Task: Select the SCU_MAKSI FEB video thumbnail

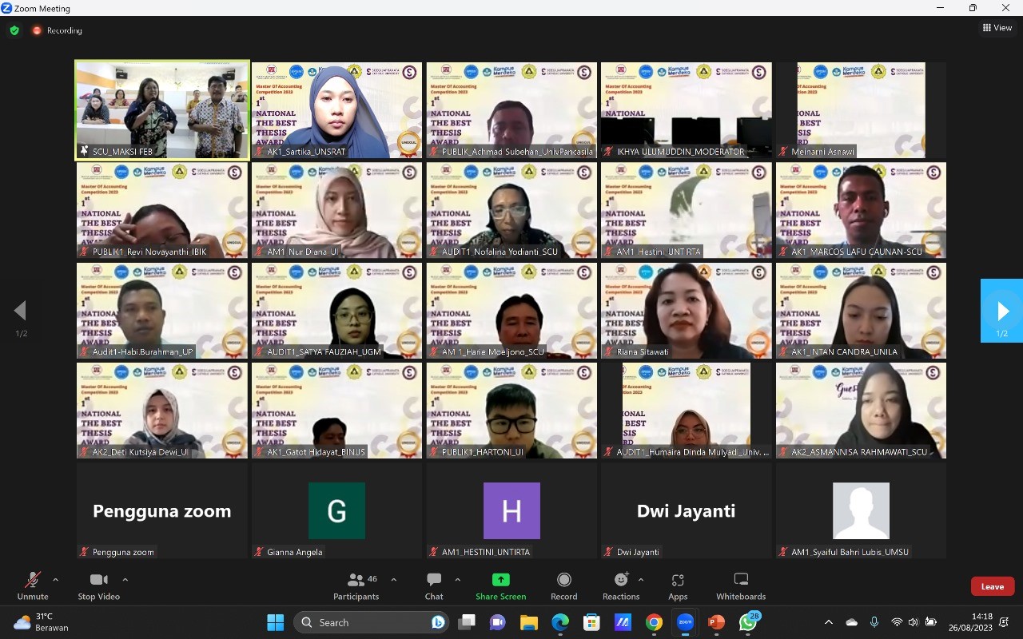Action: [162, 110]
